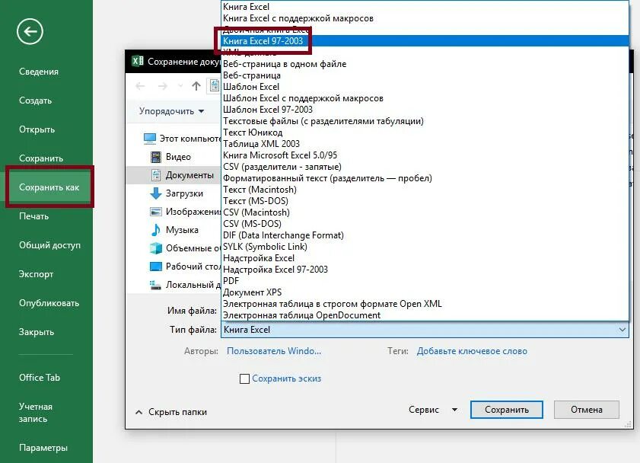The image size is (640, 463).
Task: Navigate back in the save dialog
Action: pos(140,86)
